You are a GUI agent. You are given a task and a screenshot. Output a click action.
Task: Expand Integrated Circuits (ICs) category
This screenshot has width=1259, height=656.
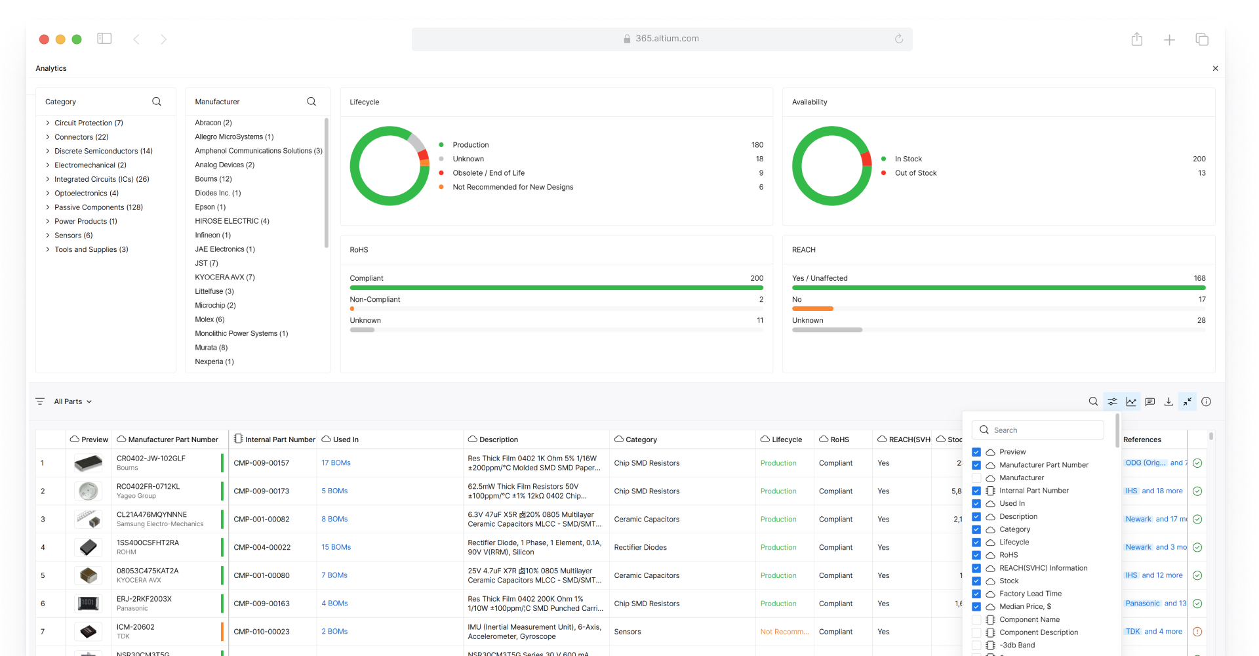coord(48,179)
